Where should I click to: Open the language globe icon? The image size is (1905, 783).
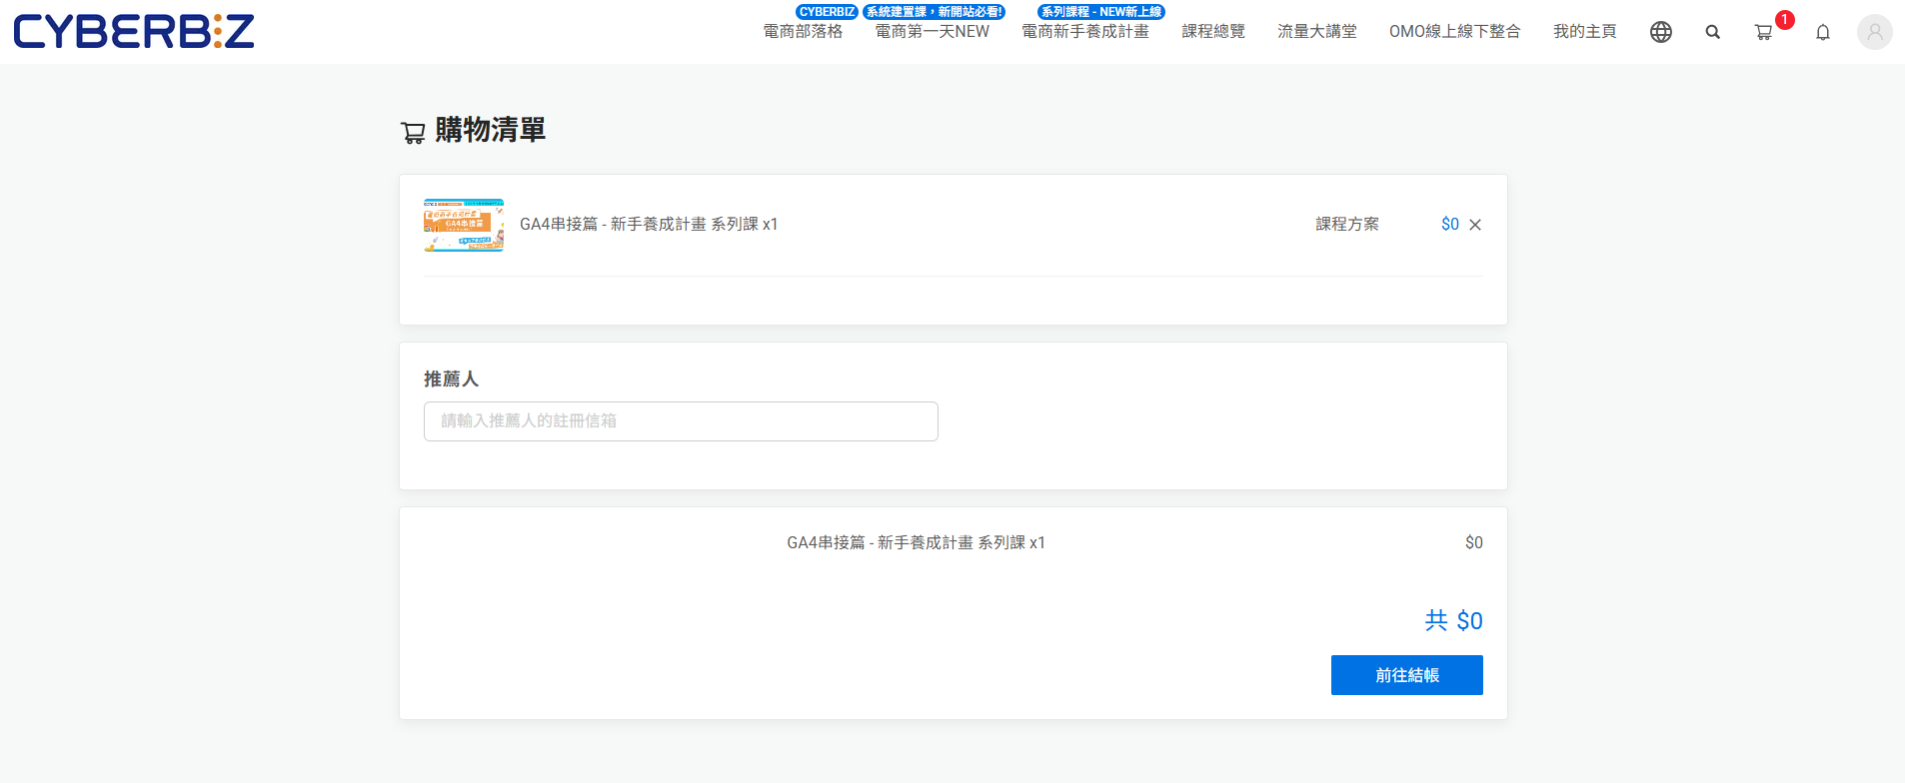pyautogui.click(x=1660, y=32)
